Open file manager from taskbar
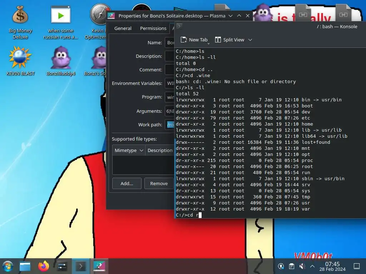The height and width of the screenshot is (274, 366). coord(25,266)
